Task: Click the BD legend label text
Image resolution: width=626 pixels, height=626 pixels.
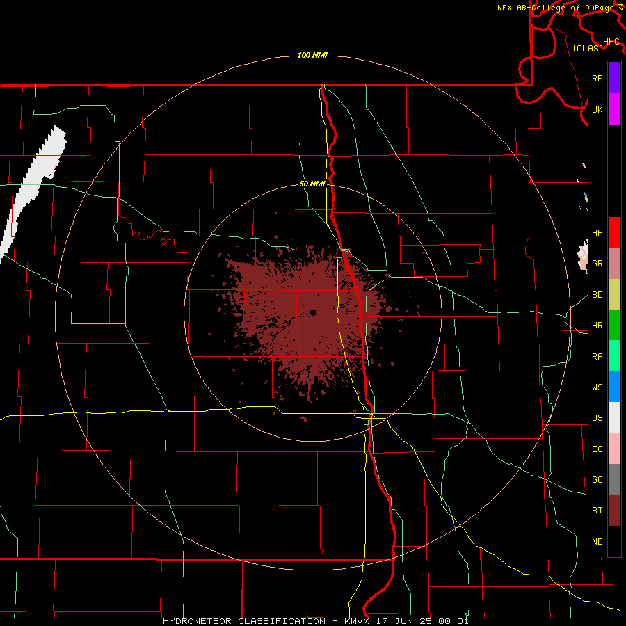Action: 597,294
